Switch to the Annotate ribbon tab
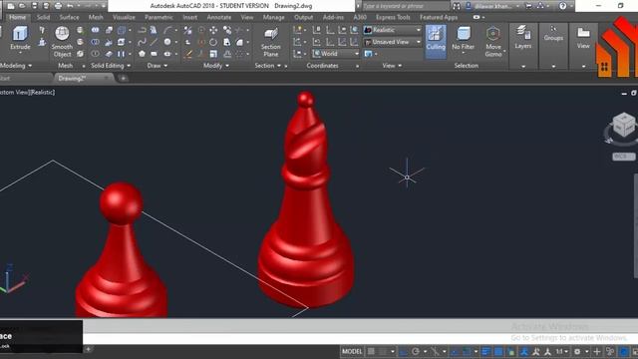 (x=219, y=18)
